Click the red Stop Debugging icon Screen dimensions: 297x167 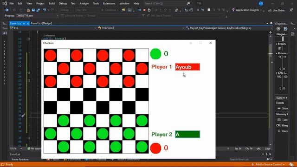coord(144,10)
